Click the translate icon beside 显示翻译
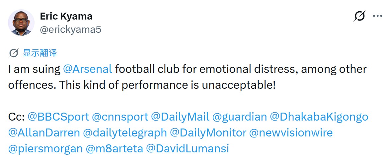Viewport: 387px width, 157px height. coord(14,53)
